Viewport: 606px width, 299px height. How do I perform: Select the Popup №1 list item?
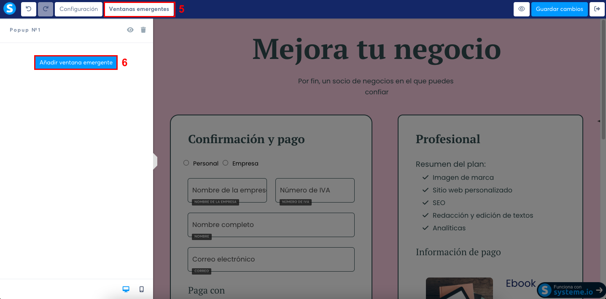[x=25, y=29]
